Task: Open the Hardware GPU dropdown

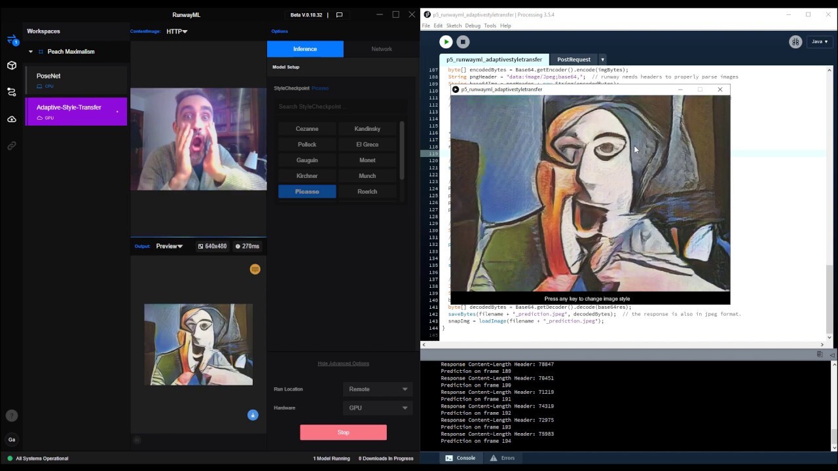Action: (x=378, y=408)
